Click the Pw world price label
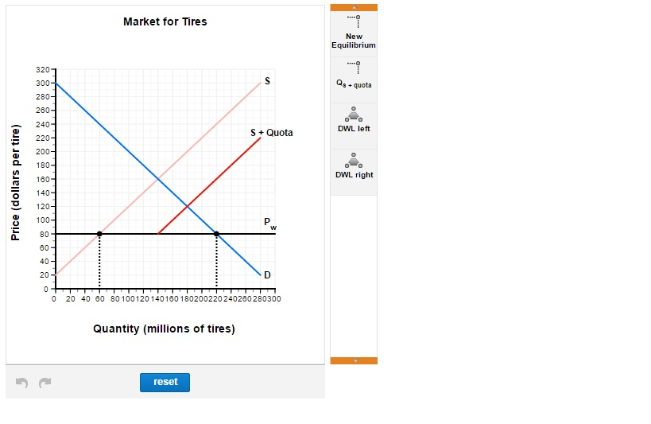 coord(271,223)
